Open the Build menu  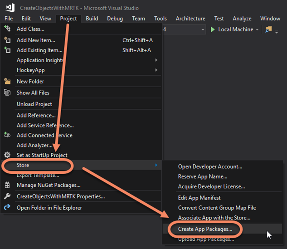click(92, 19)
